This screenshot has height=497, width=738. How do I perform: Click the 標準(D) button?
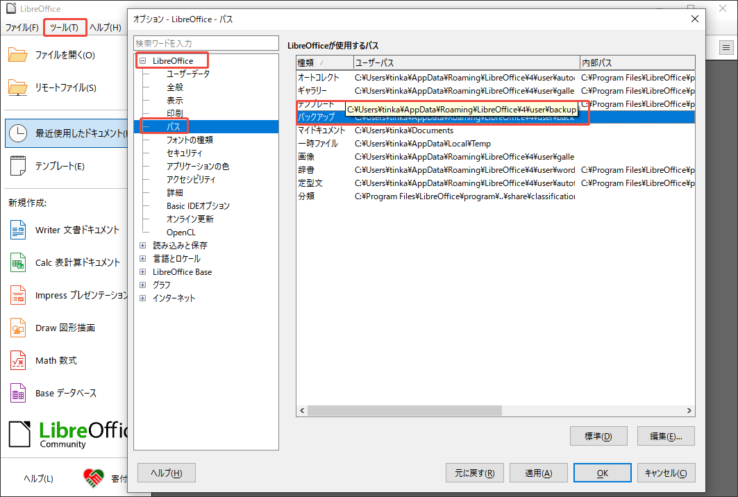(x=598, y=436)
